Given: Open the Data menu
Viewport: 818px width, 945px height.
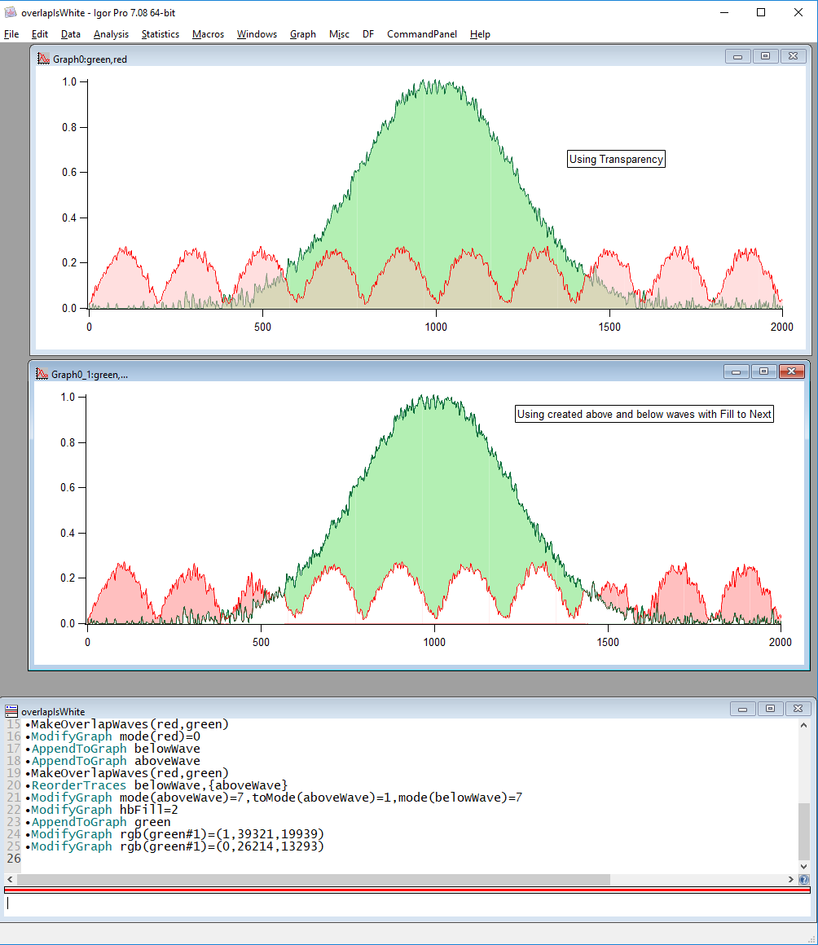Looking at the screenshot, I should 70,34.
